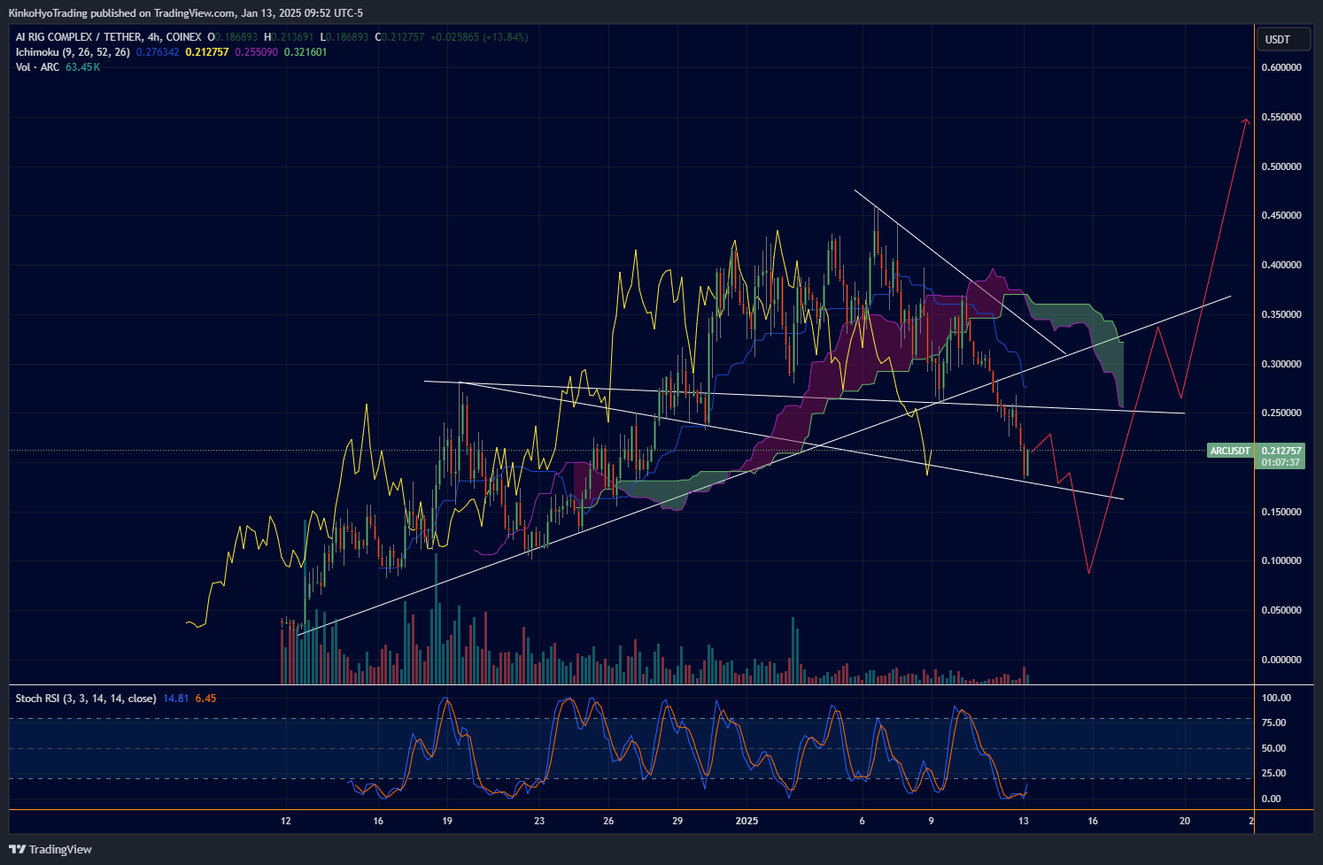Click the 0.150000 price axis label
Screen dimensions: 1323x865
(1281, 512)
